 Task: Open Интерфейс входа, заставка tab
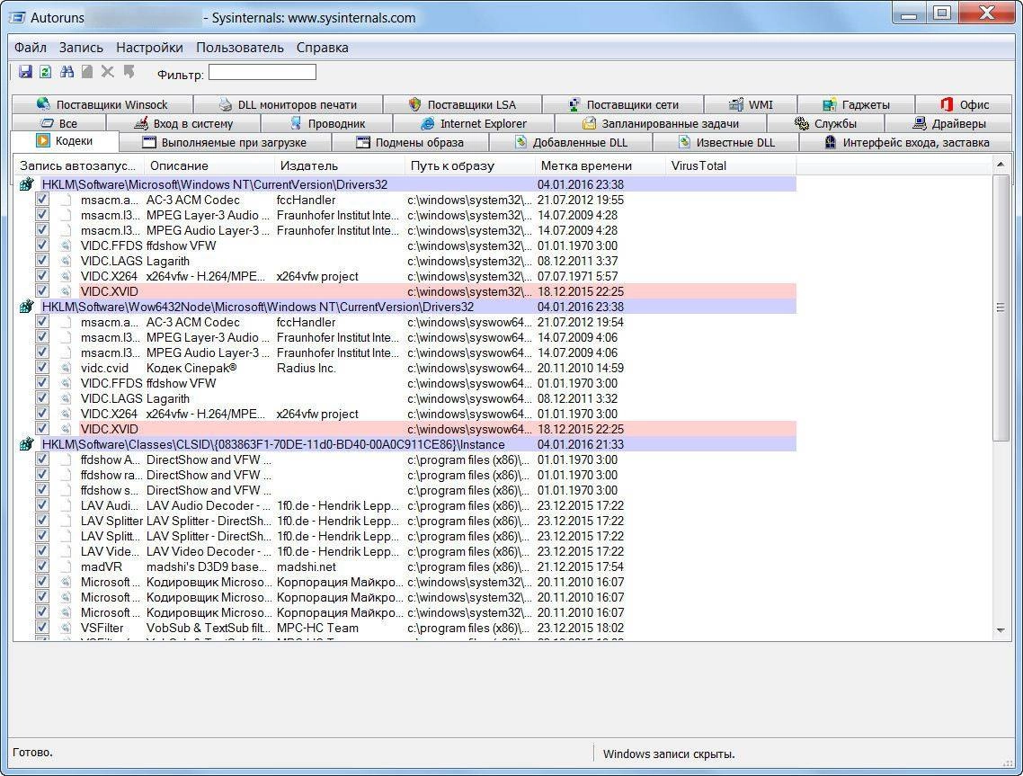(x=905, y=142)
